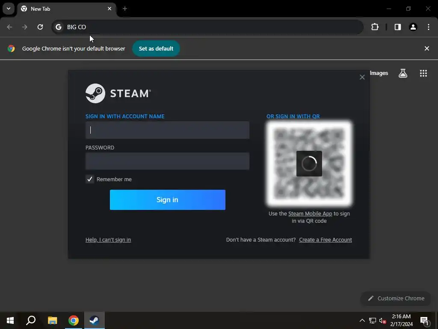Open the Search Labs flask icon
Screen dimensions: 438x329
(403, 73)
